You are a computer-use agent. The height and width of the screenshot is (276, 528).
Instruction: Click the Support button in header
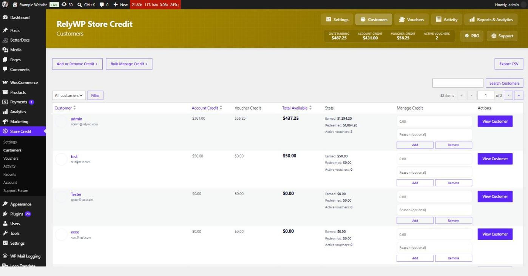(502, 36)
